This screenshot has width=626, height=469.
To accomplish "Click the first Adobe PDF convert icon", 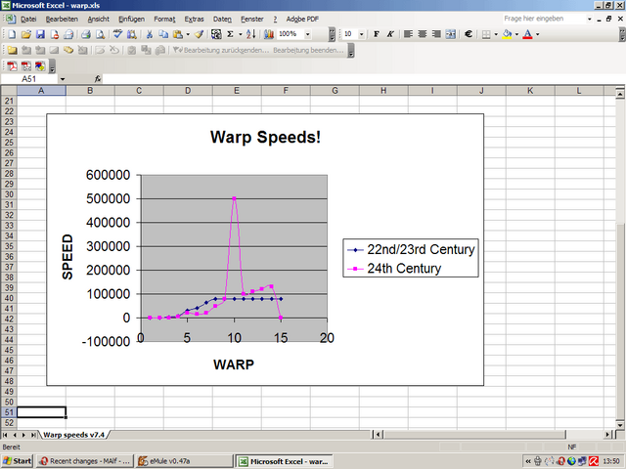I will (x=12, y=66).
